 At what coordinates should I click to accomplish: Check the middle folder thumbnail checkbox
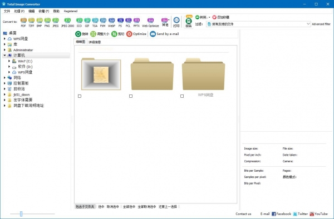point(131,96)
